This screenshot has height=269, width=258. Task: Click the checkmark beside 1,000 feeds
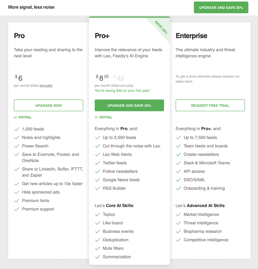coord(16,129)
